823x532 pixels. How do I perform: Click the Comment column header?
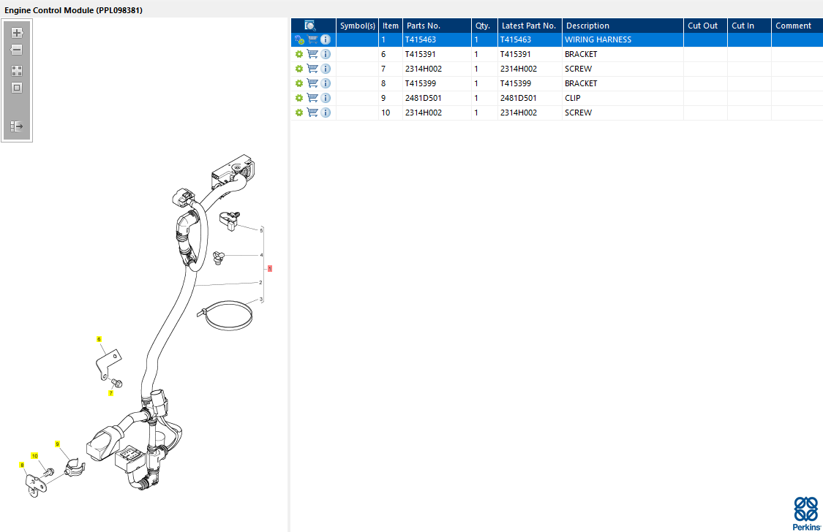(x=797, y=26)
